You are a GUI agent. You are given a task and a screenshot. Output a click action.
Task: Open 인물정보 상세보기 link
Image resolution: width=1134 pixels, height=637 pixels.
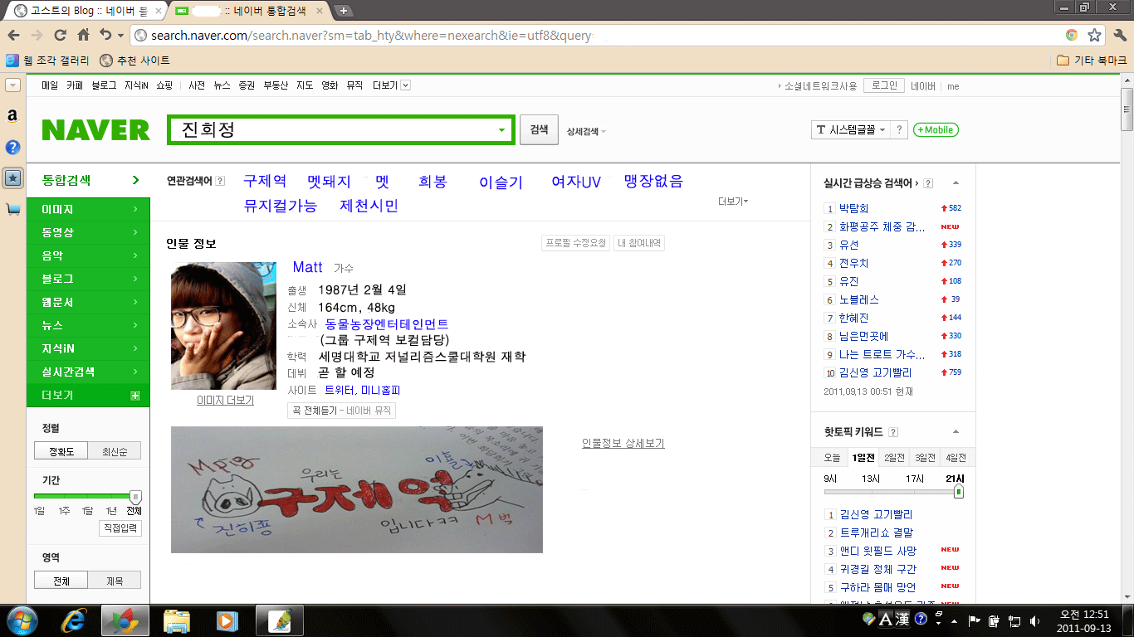click(623, 444)
